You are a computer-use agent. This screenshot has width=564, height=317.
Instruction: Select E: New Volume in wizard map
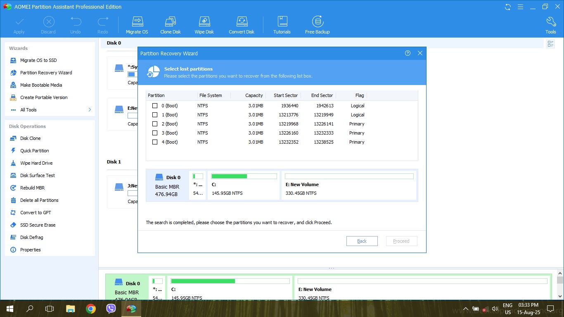tap(349, 186)
